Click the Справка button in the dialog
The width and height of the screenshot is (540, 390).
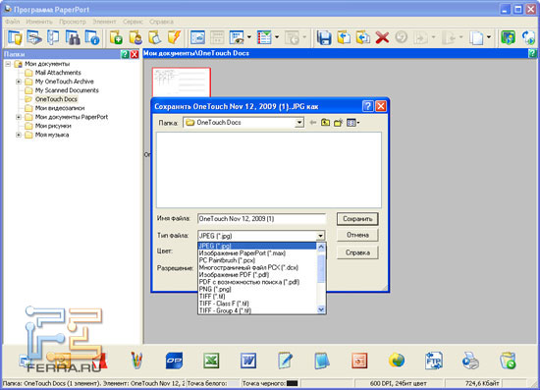pyautogui.click(x=357, y=252)
